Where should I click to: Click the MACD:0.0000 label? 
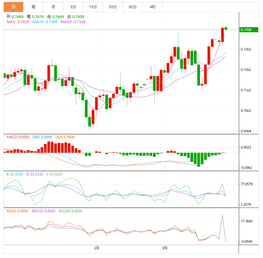18,137
